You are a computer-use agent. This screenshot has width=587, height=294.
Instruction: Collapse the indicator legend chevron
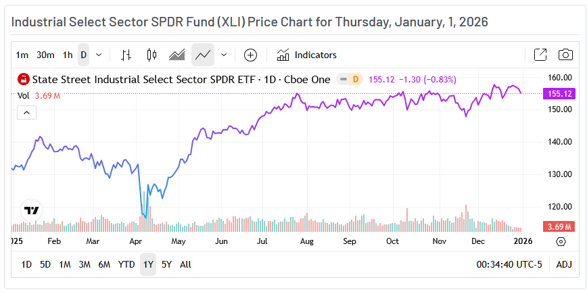click(x=26, y=112)
